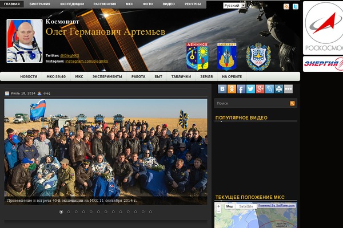Click the Baikonur coat of arms
This screenshot has height=228, width=343.
[x=227, y=56]
